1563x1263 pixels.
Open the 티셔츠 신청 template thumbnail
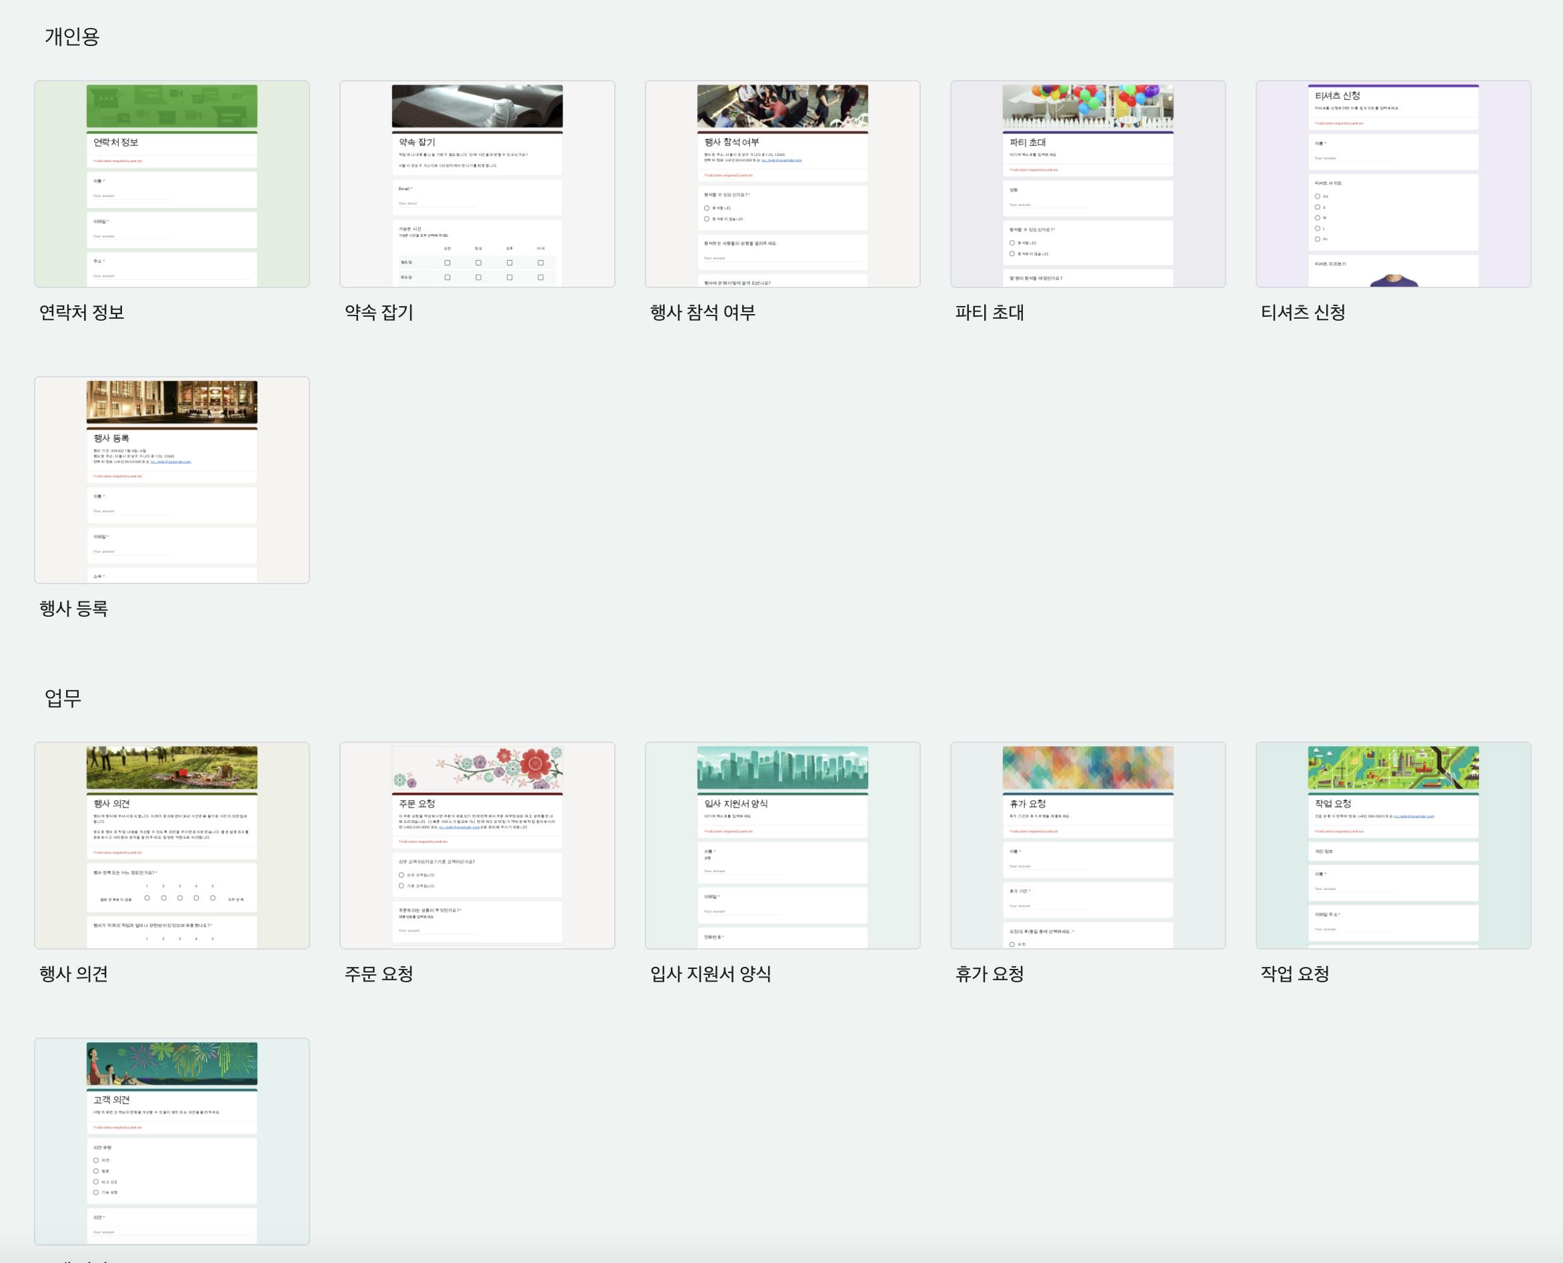(1394, 184)
